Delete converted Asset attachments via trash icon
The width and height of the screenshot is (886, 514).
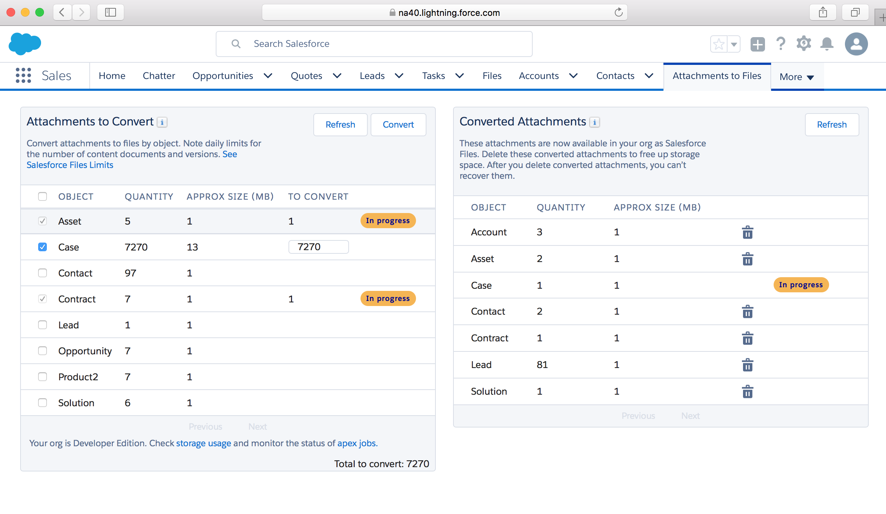748,259
